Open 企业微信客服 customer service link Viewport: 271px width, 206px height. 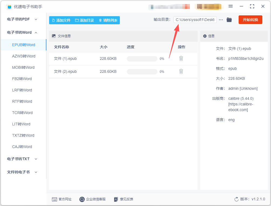pyautogui.click(x=93, y=199)
